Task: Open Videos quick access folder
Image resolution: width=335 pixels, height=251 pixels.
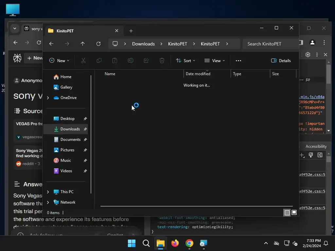Action: (66, 171)
